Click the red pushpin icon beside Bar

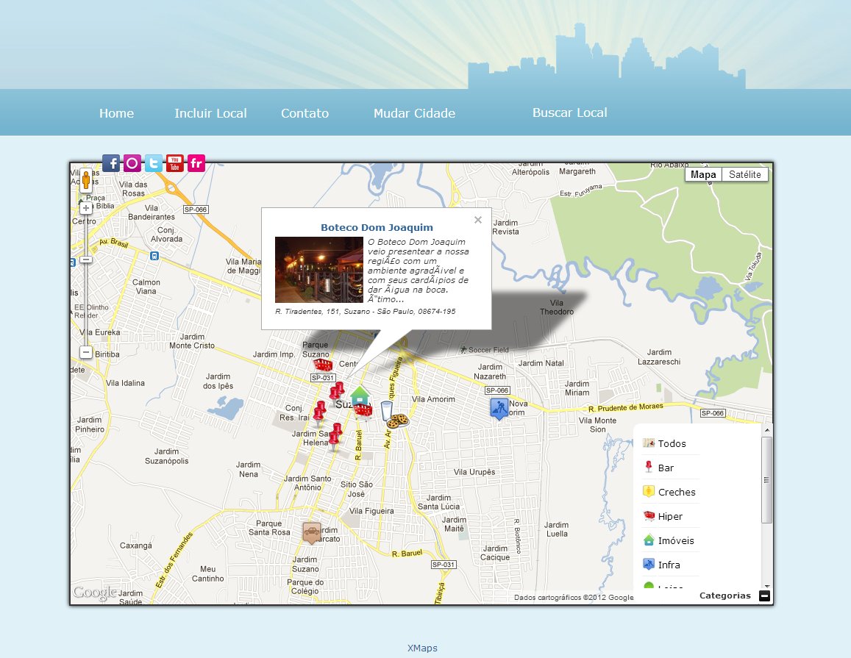point(649,467)
